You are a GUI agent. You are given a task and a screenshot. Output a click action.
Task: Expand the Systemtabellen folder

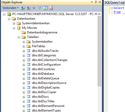click(24, 42)
